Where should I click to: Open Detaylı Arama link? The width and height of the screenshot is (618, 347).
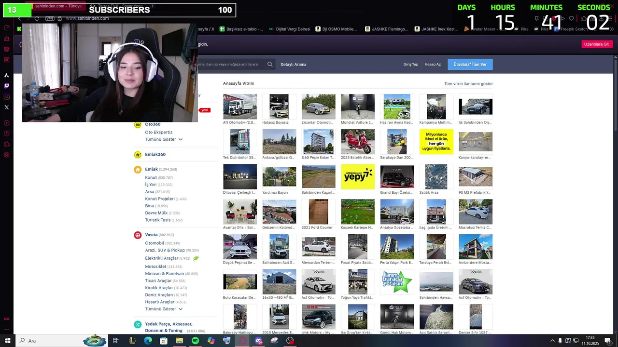click(294, 64)
